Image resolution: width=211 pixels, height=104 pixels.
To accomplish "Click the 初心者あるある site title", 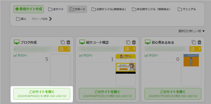I will pyautogui.click(x=163, y=43).
